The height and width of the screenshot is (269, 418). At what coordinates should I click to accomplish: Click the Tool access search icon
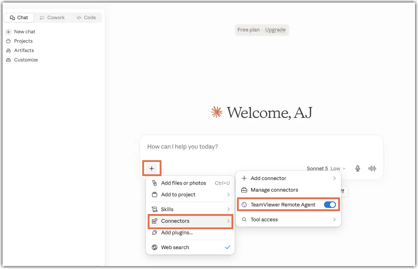click(x=244, y=219)
